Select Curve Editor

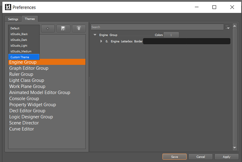point(47,129)
